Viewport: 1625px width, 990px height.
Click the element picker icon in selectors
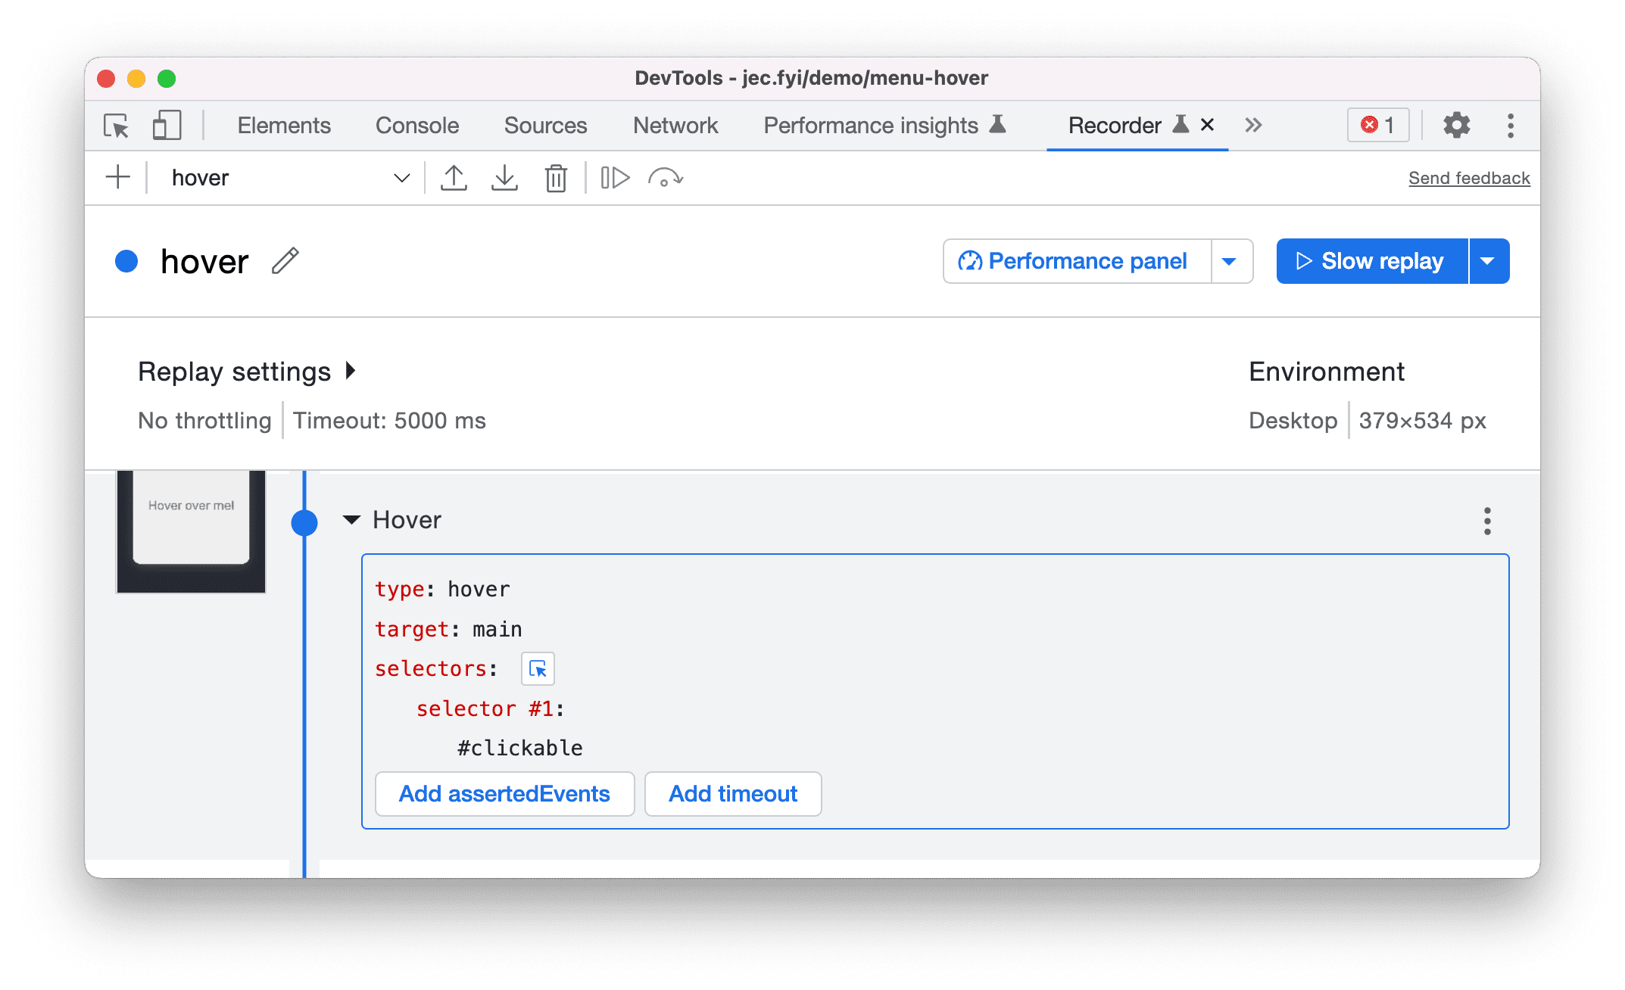[538, 668]
